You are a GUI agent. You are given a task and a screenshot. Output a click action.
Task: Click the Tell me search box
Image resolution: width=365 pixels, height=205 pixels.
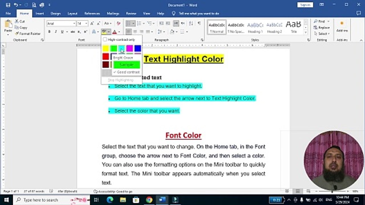(199, 13)
